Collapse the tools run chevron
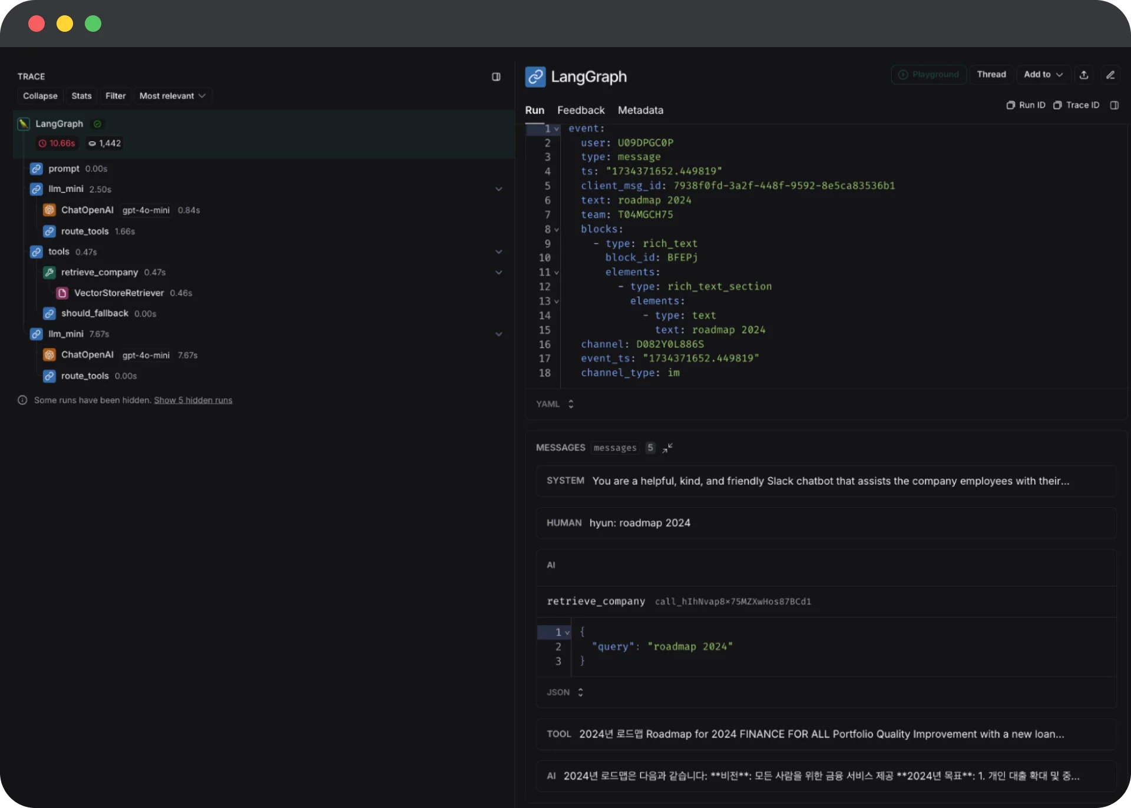Viewport: 1131px width, 808px height. [x=498, y=252]
